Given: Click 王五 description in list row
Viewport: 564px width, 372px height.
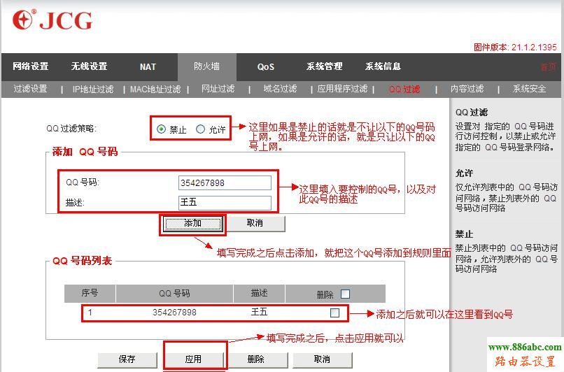Looking at the screenshot, I should click(259, 312).
